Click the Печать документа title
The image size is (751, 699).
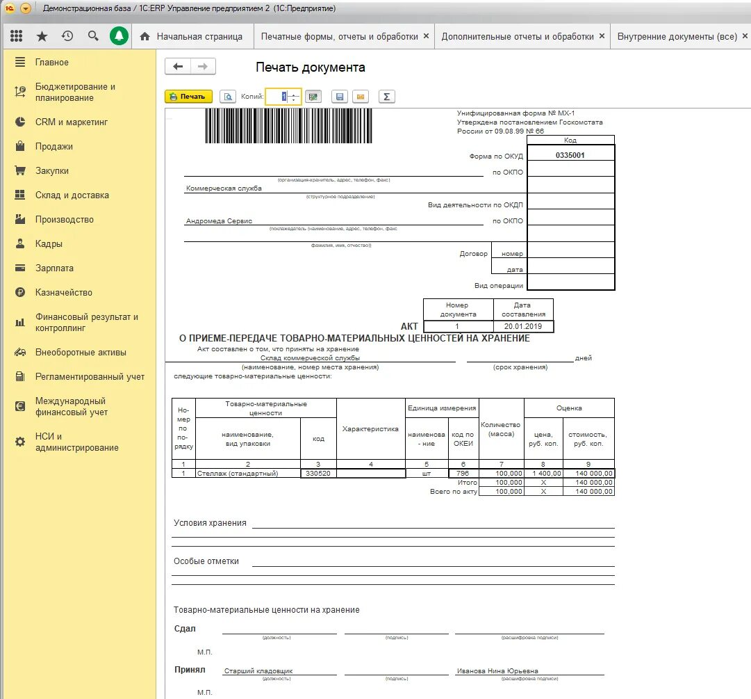point(311,67)
